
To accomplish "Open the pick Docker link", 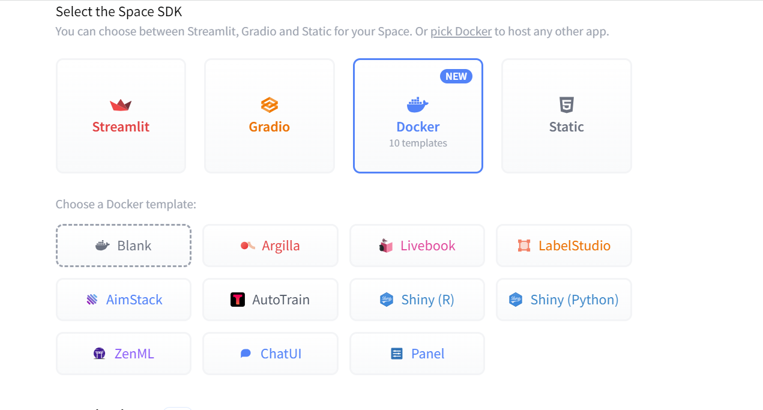I will pyautogui.click(x=461, y=31).
